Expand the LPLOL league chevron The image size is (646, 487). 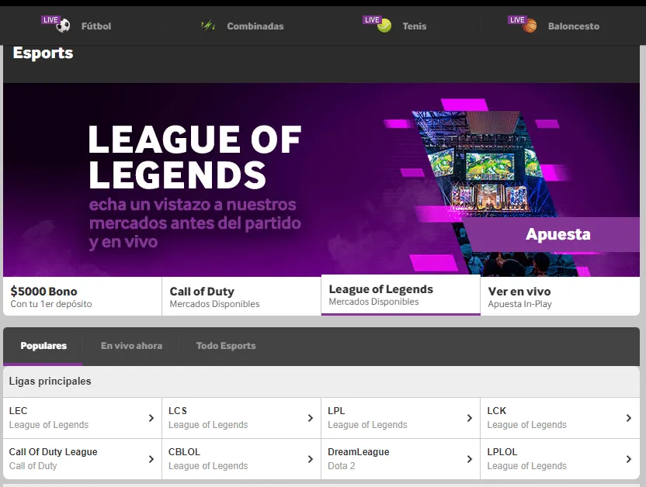click(x=629, y=459)
